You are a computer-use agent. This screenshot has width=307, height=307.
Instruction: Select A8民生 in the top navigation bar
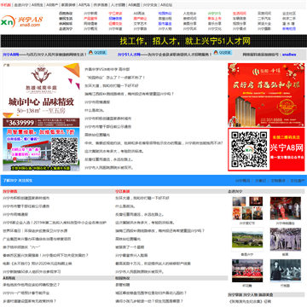(x=38, y=5)
